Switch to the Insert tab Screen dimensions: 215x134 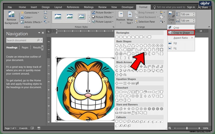34,7
